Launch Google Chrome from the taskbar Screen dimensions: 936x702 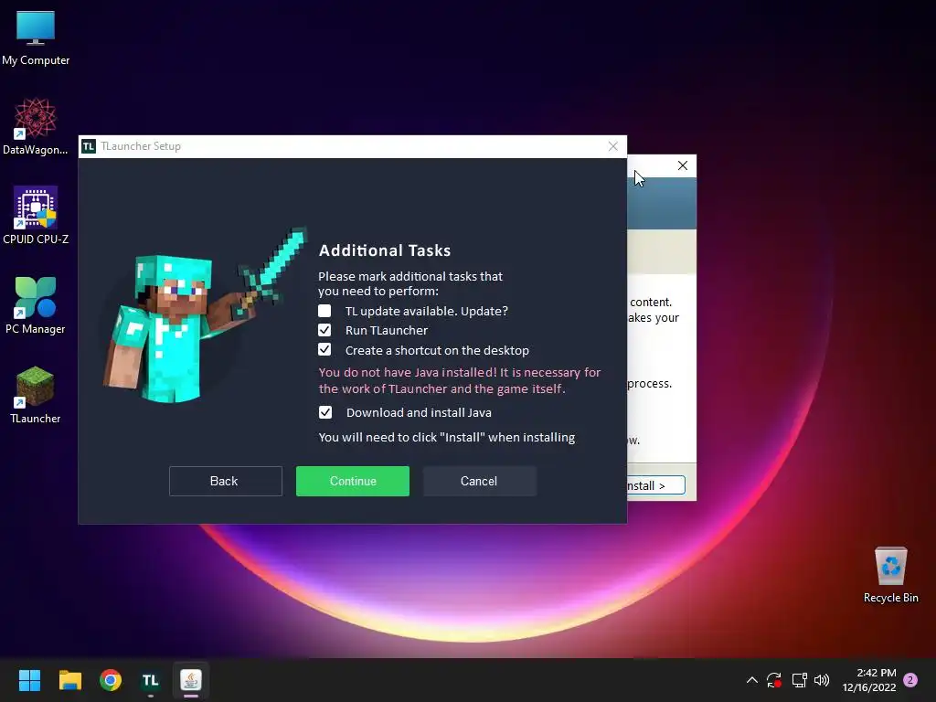(111, 680)
